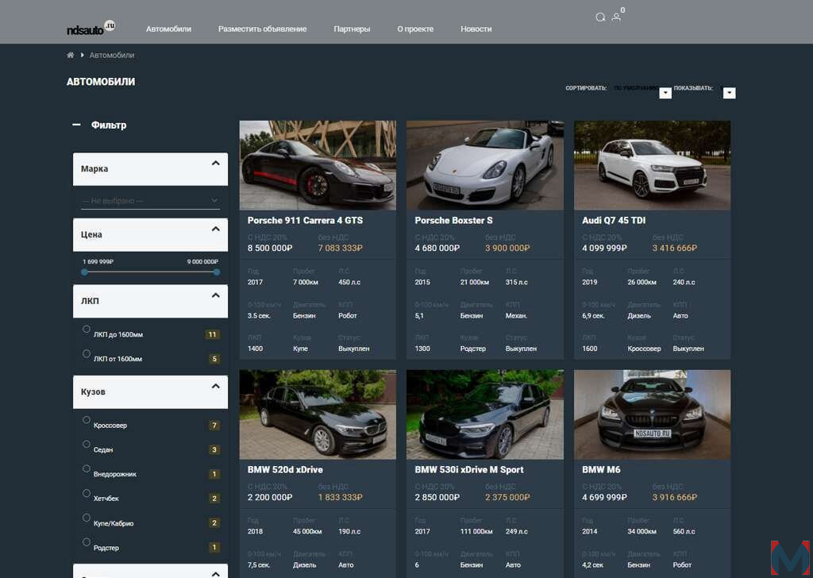Open the Показывать dropdown

pos(730,93)
